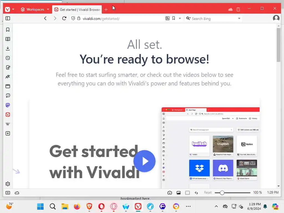Open synced tabs cloud icon in tab bar
284x213 pixels.
(230, 9)
